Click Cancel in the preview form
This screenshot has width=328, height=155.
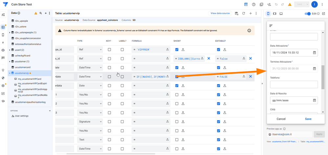[x=281, y=119]
